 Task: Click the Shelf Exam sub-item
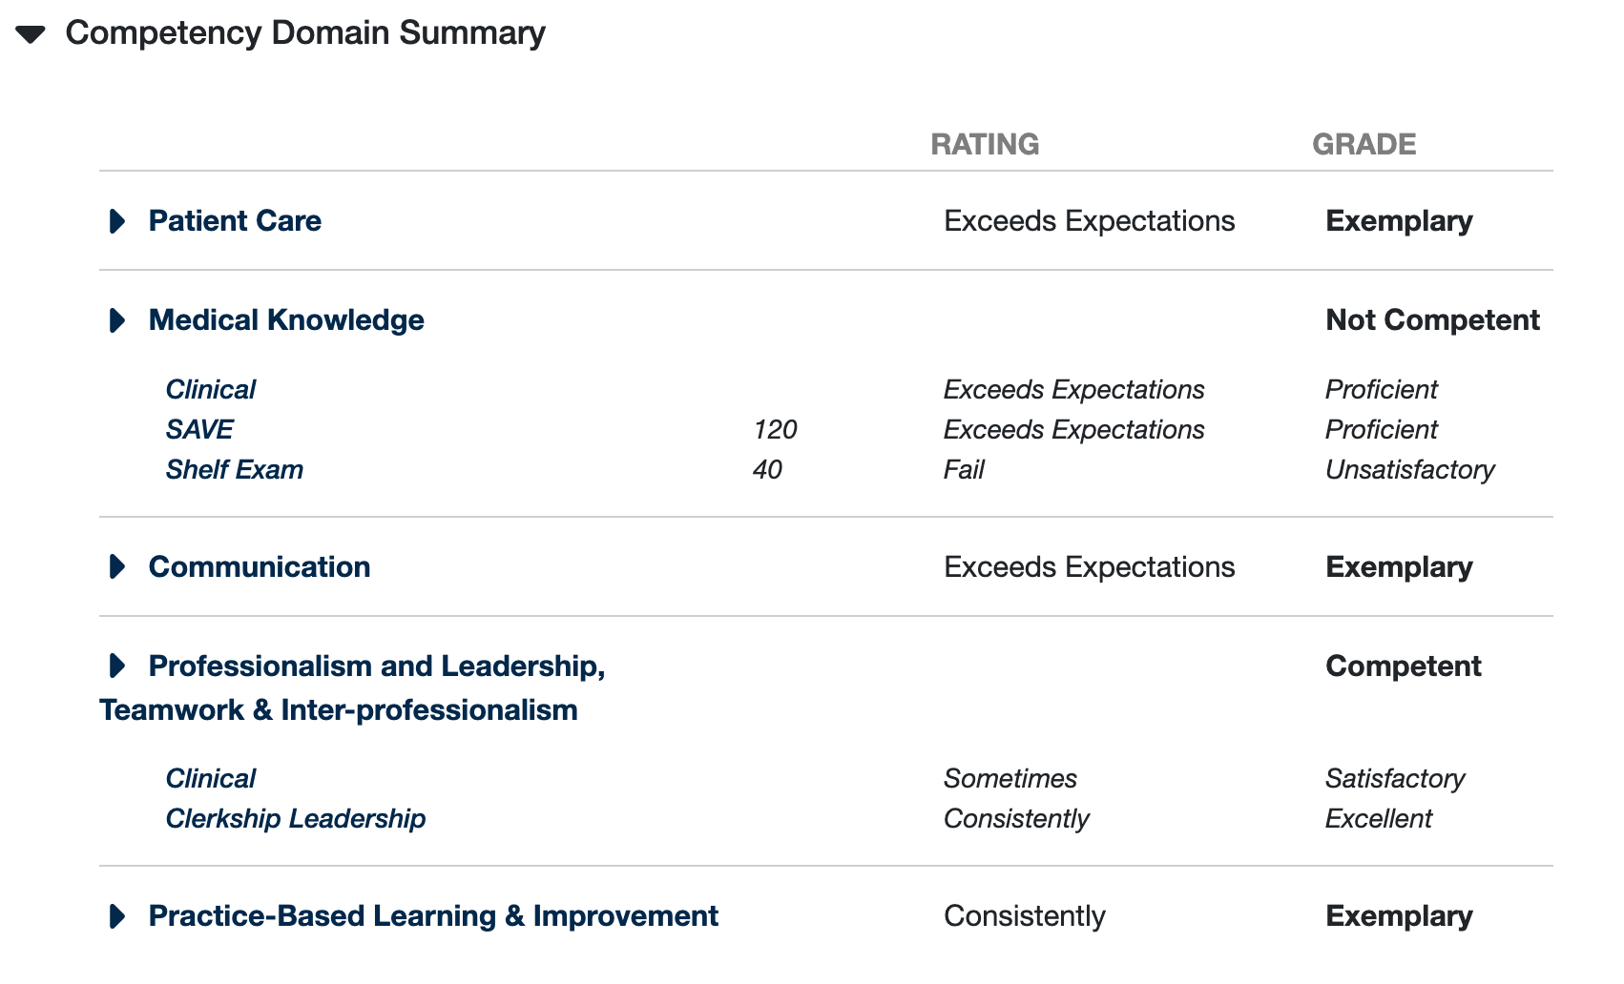[x=235, y=470]
